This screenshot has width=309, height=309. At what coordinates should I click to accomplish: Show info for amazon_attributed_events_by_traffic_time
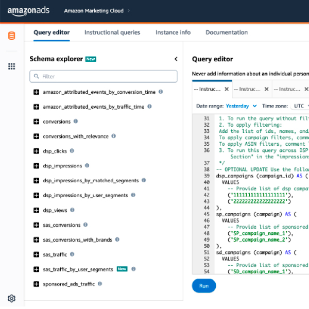(x=149, y=107)
